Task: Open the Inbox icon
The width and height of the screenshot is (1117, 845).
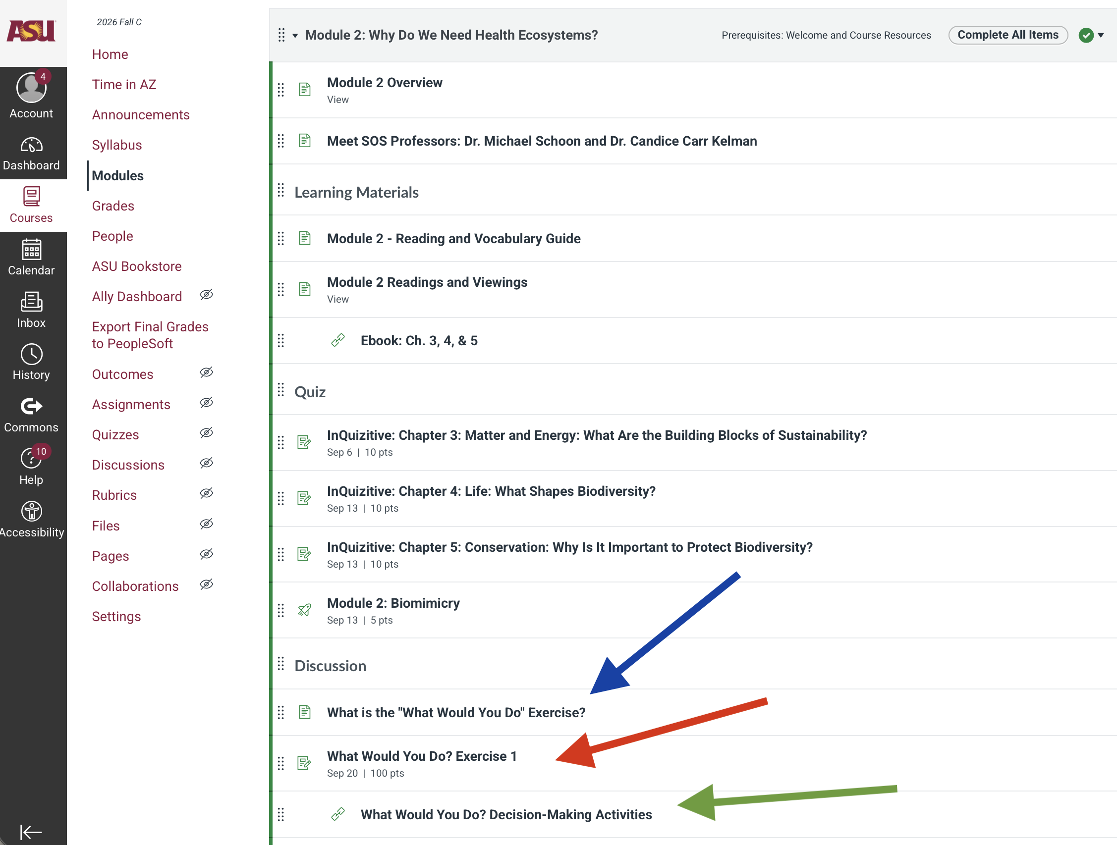Action: [x=31, y=311]
